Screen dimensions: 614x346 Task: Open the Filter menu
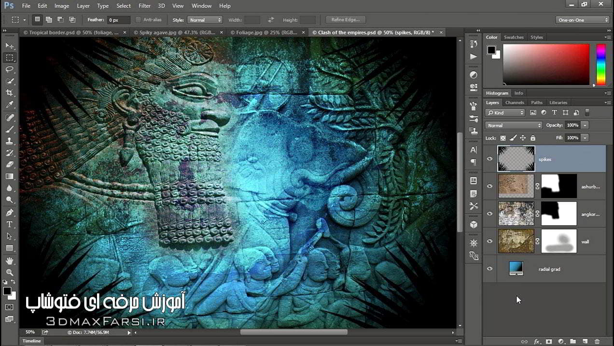point(144,6)
